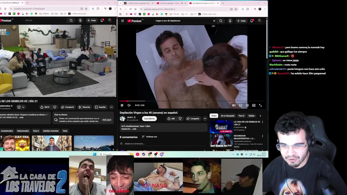The width and height of the screenshot is (347, 195).
Task: Share the live stream via Compartir in left window
Action: pyautogui.click(x=68, y=107)
